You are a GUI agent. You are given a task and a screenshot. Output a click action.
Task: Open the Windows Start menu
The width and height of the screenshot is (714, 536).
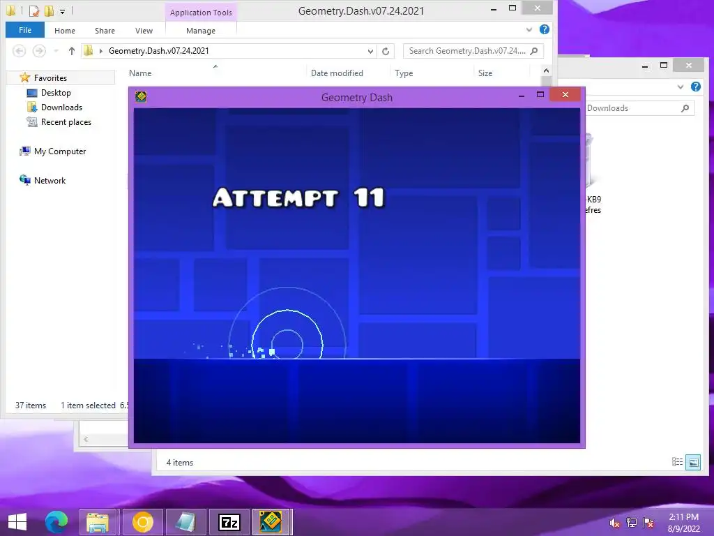tap(17, 522)
